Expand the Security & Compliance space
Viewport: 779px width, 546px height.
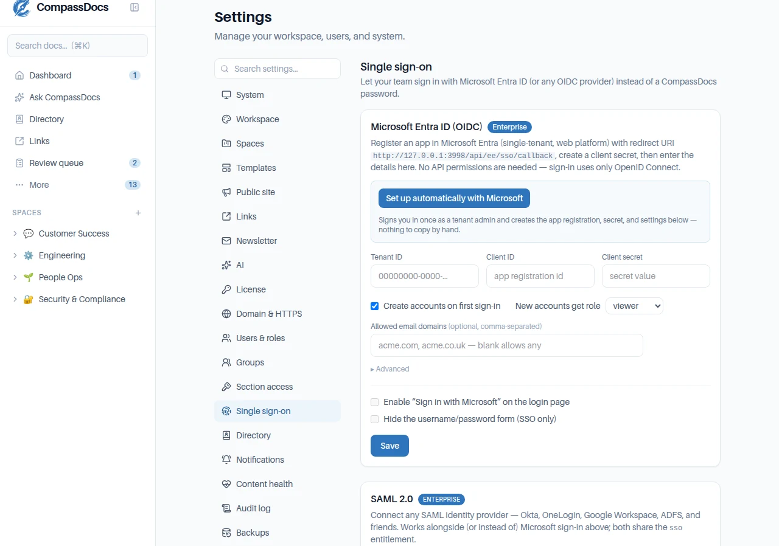(15, 299)
